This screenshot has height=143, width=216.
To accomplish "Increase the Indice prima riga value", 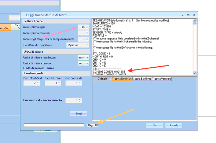I will pos(87,26).
